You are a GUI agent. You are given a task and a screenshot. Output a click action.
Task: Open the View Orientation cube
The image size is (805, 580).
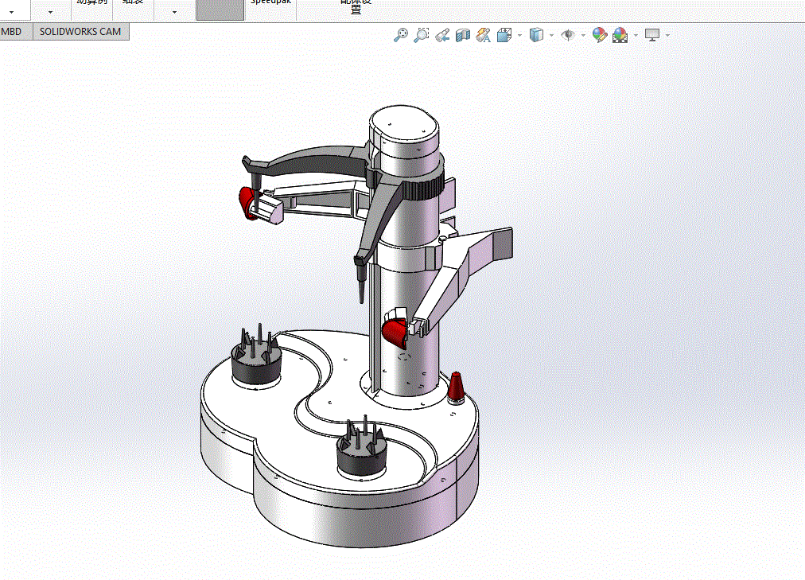tap(504, 35)
